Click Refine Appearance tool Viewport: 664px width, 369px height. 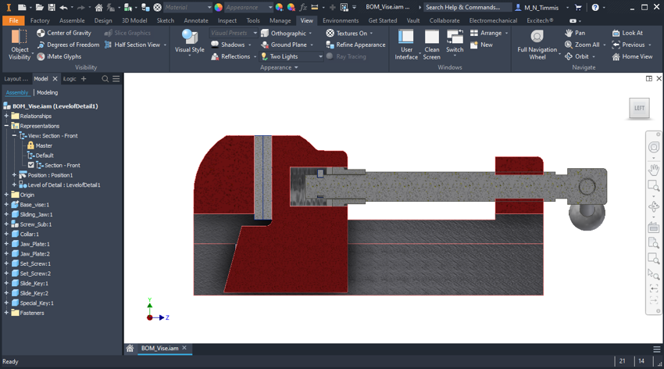(355, 45)
